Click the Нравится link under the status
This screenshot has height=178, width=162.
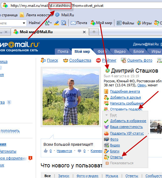click(x=64, y=151)
